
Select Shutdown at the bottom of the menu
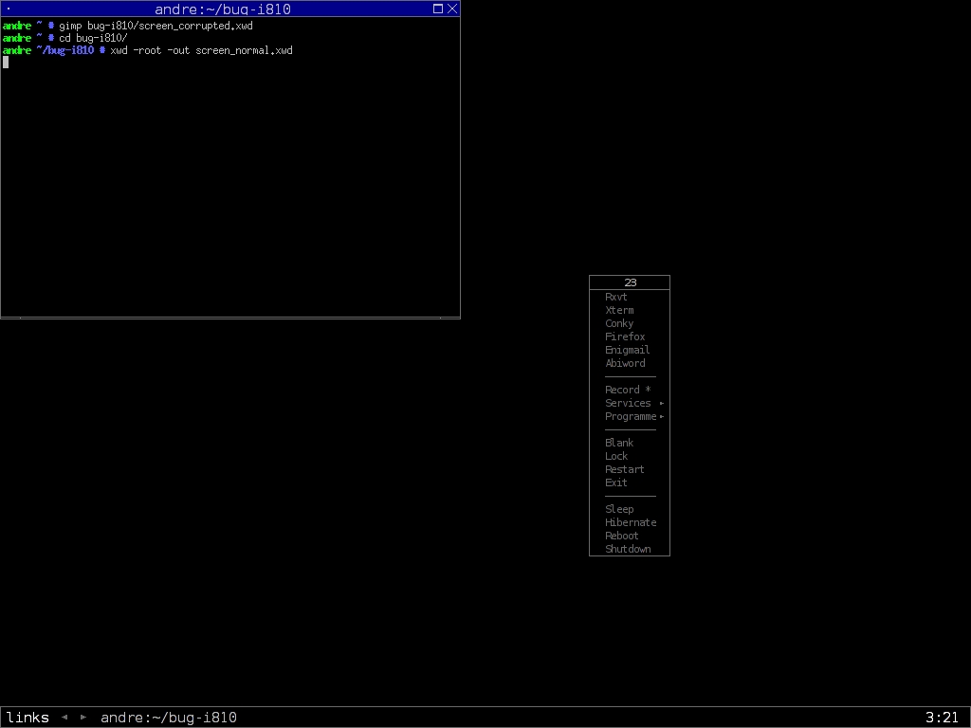[x=628, y=549]
